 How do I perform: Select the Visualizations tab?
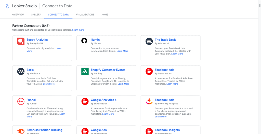[85, 15]
